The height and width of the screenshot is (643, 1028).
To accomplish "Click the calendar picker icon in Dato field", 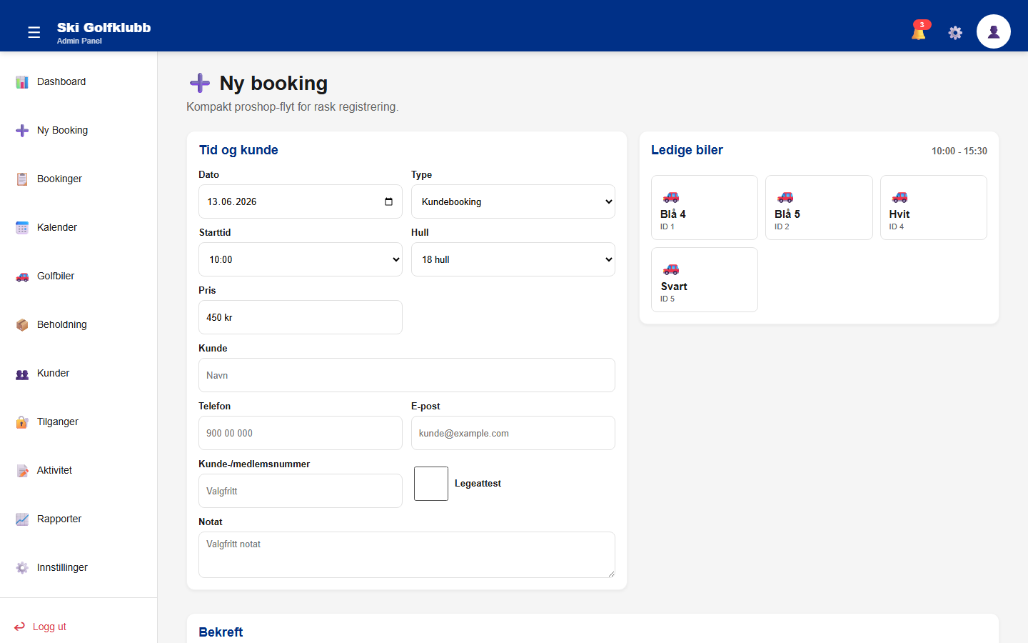I will click(388, 201).
